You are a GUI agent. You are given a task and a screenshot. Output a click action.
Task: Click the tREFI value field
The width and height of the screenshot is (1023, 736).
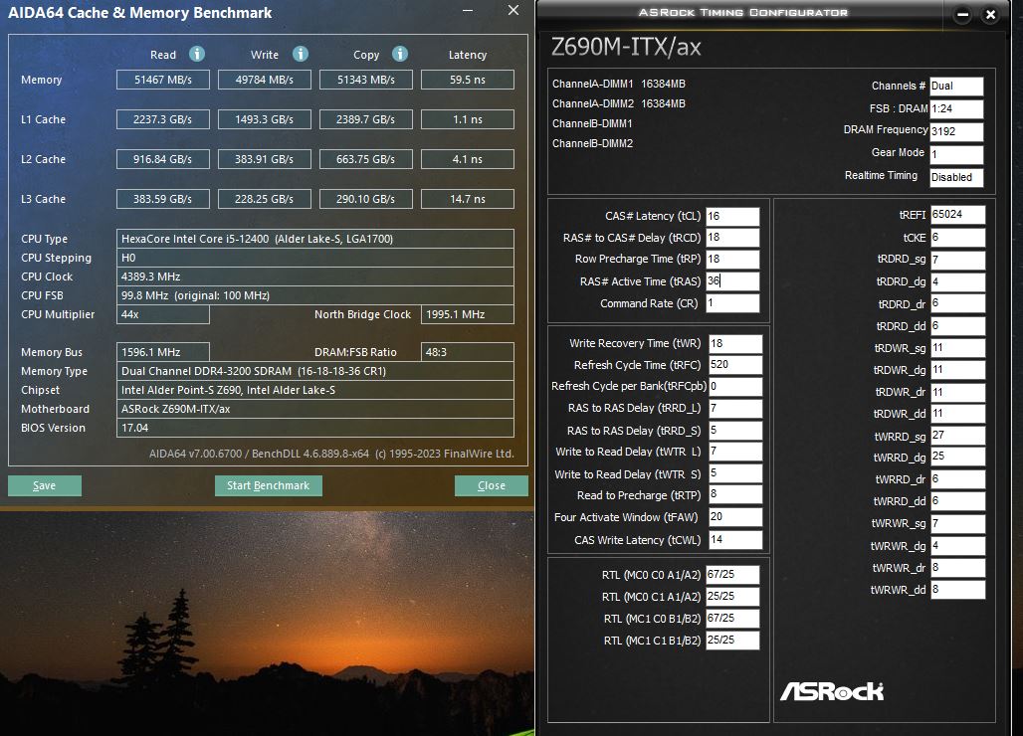click(957, 215)
